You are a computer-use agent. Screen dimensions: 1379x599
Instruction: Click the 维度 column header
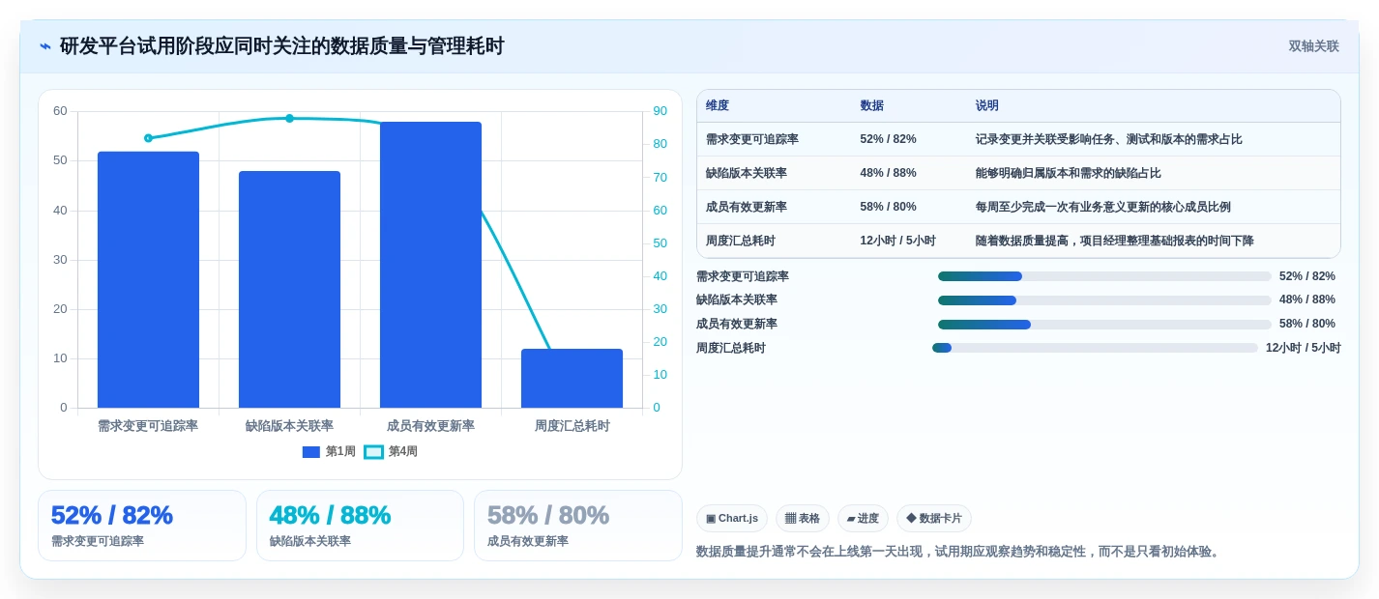click(718, 105)
